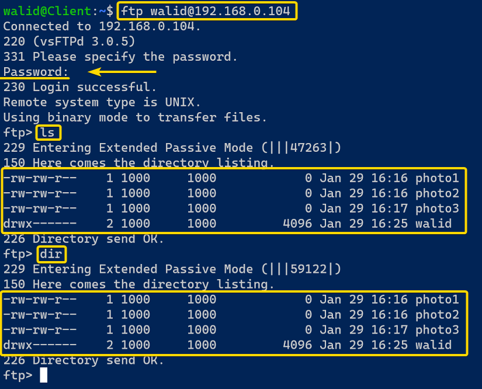Click last '226 Directory send OK.' line
This screenshot has width=482, height=389.
click(x=84, y=360)
